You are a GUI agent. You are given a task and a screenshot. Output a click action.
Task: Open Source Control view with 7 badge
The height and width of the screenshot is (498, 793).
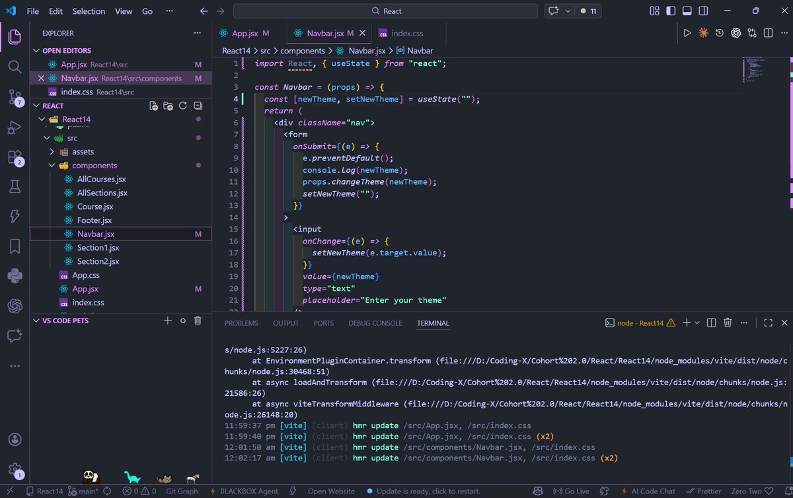pyautogui.click(x=15, y=98)
